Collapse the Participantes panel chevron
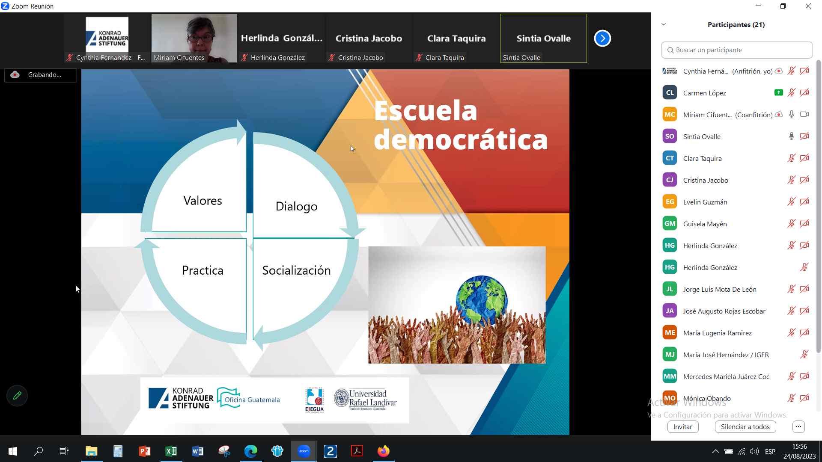This screenshot has height=462, width=822. pos(664,24)
